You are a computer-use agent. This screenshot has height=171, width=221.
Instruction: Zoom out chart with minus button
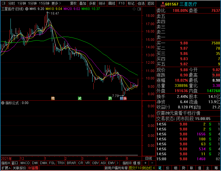point(152,163)
